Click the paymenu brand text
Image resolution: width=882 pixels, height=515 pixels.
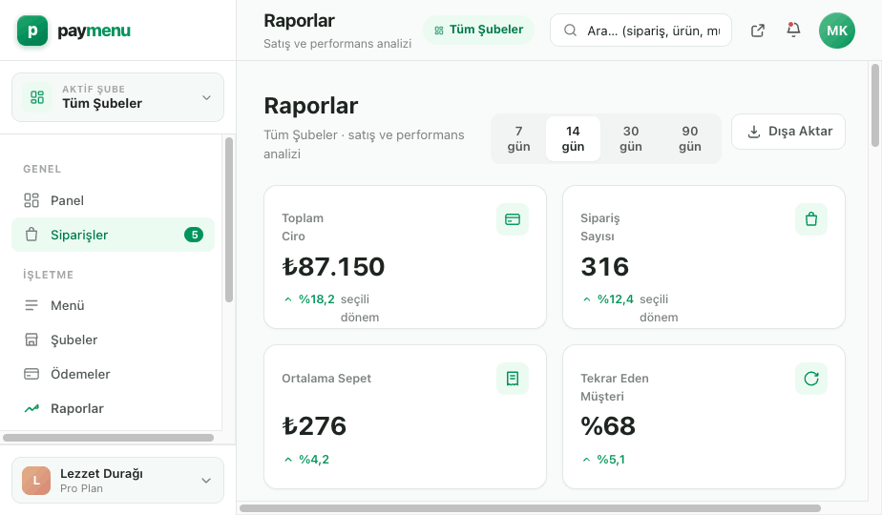[x=94, y=31]
